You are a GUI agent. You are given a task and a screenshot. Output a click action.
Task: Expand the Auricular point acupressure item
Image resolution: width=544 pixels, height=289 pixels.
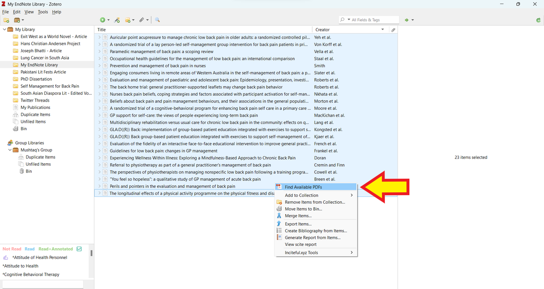tap(99, 37)
